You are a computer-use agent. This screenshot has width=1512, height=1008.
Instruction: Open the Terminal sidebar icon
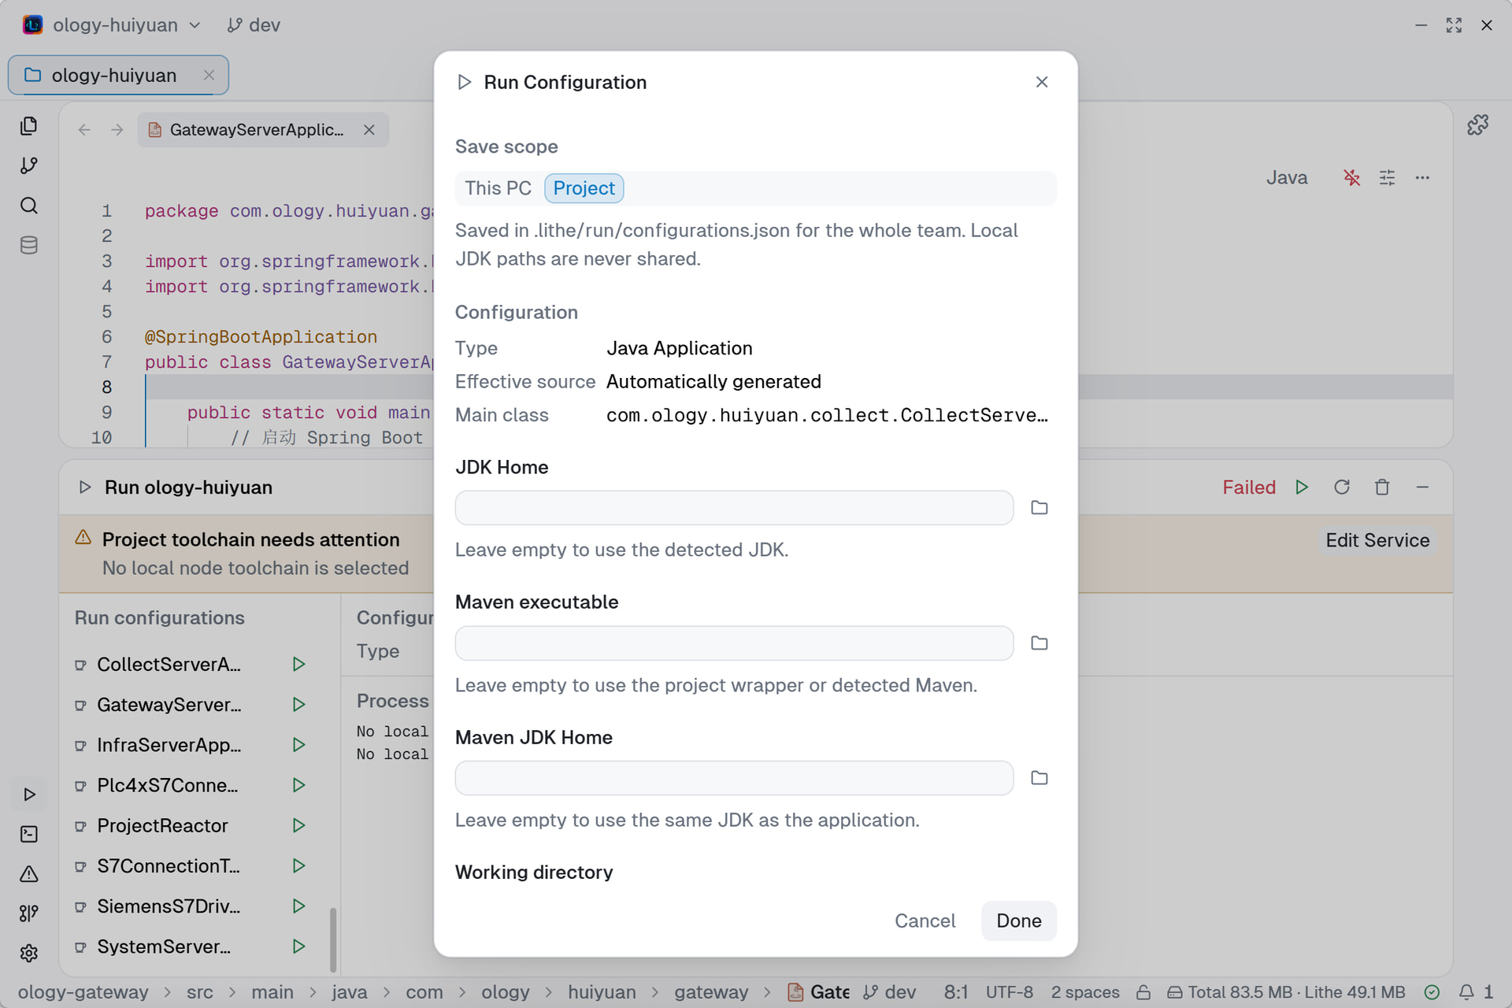click(29, 834)
